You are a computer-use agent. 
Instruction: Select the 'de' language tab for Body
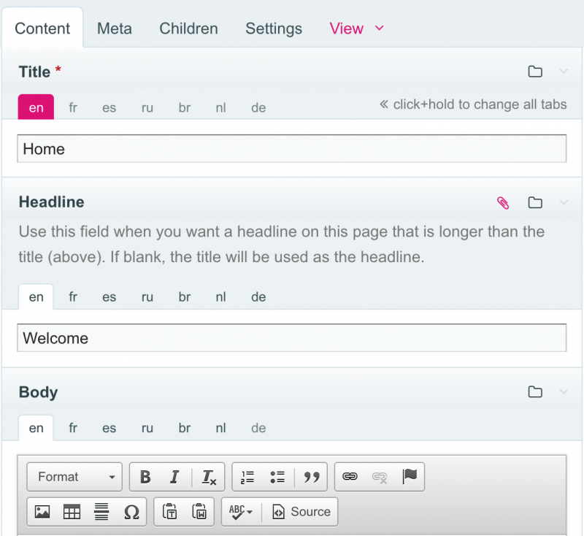point(258,428)
